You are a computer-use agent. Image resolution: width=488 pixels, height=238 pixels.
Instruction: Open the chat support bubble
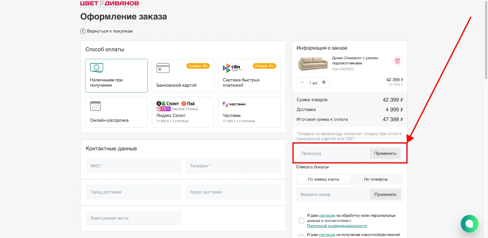click(x=469, y=223)
